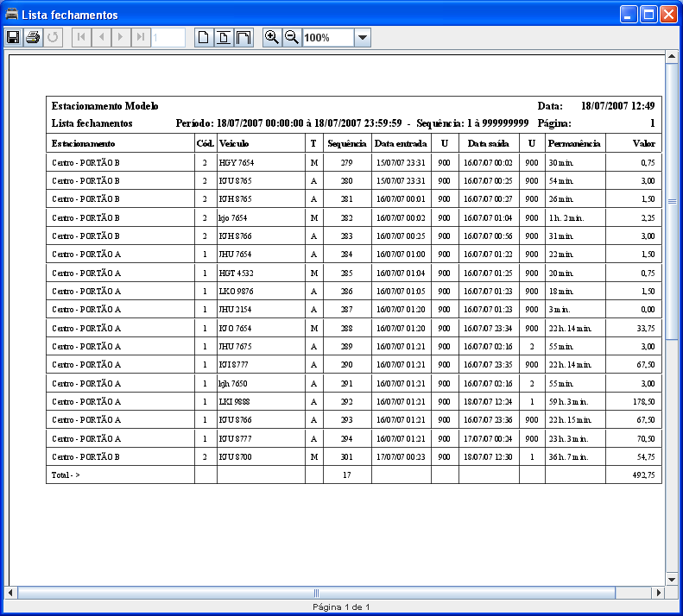Click permanência '59 h. 3 min.'

coord(568,402)
